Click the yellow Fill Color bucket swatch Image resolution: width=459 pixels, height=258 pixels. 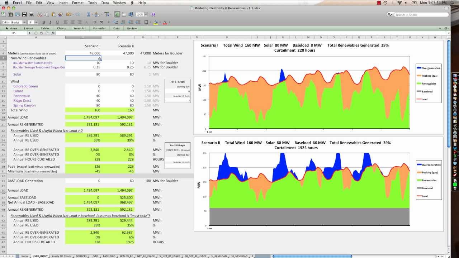pos(156,22)
